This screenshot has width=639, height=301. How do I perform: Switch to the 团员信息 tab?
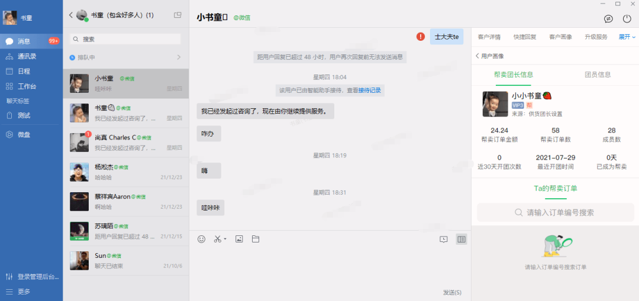(598, 75)
